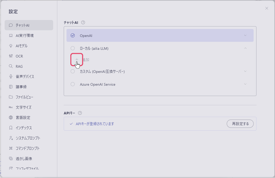
Task: Open 透かし画像 watermark settings
Action: click(x=24, y=159)
